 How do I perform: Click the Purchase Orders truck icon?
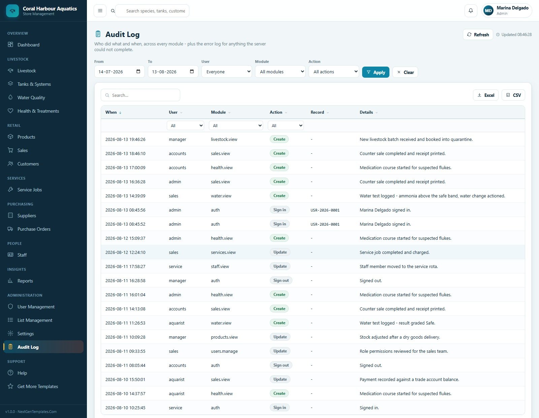pos(10,229)
